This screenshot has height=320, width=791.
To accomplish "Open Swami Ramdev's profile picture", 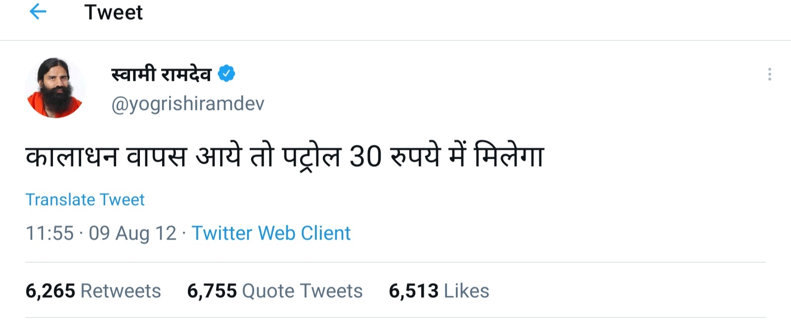I will (55, 88).
